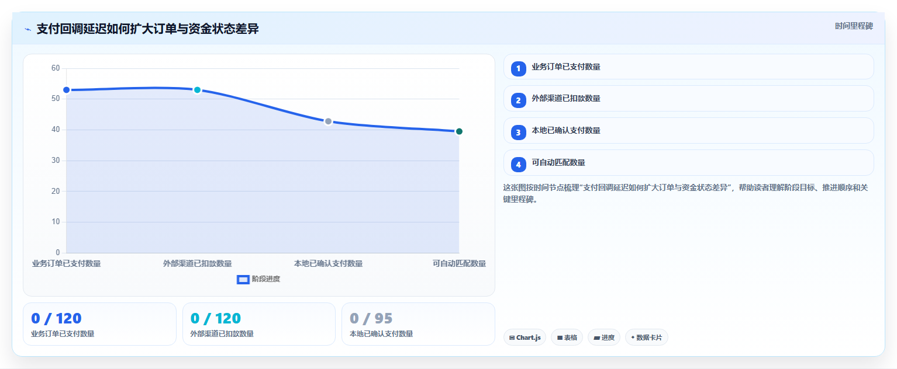Click the y-axis value 50
The image size is (897, 369).
tap(56, 99)
